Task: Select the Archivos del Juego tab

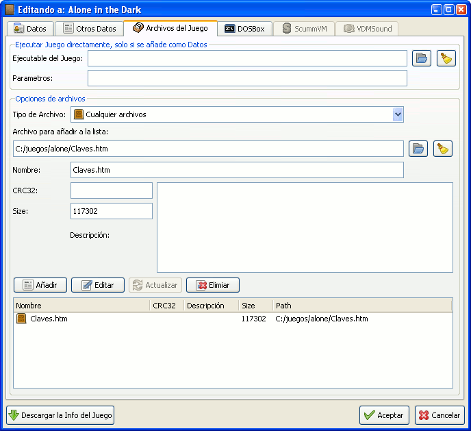Action: point(170,28)
